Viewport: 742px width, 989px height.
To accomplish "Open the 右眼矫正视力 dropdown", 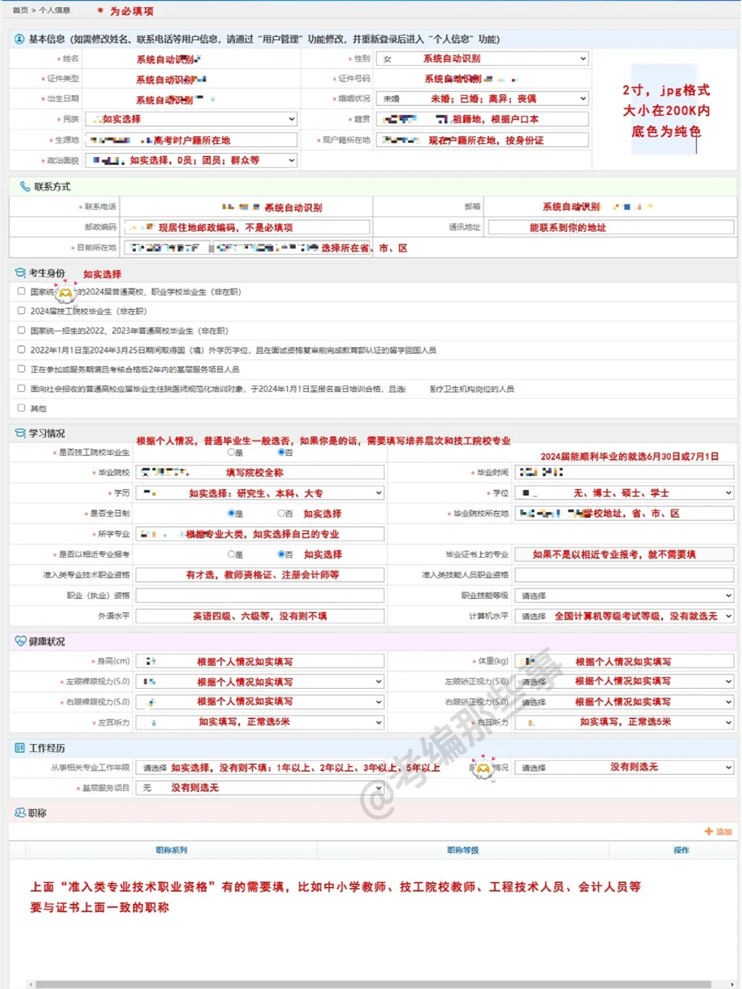I will (x=625, y=702).
